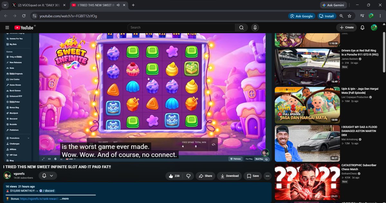Image resolution: width=386 pixels, height=203 pixels.
Task: Save the video to a playlist
Action: 253,176
